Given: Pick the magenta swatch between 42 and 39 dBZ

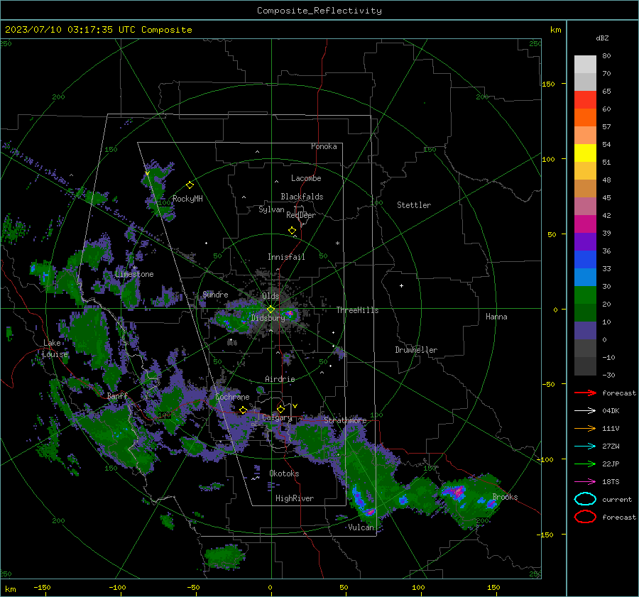Looking at the screenshot, I should [x=585, y=224].
